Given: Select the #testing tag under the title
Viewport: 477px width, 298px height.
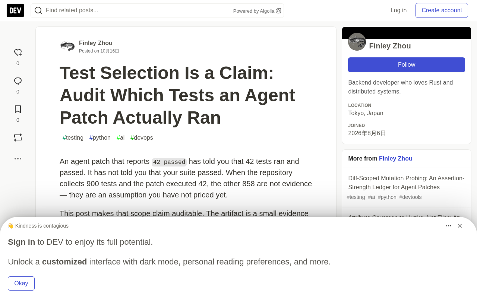Looking at the screenshot, I should 73,138.
